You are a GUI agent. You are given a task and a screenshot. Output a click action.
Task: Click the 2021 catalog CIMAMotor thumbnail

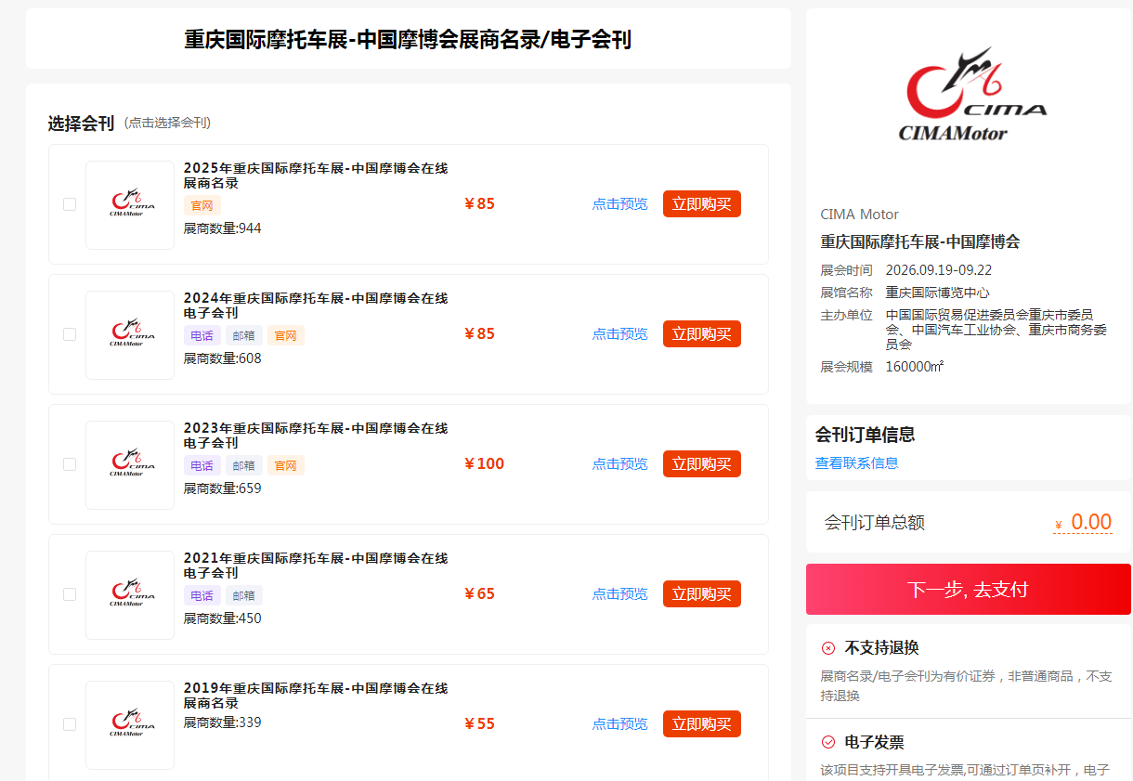coord(130,595)
